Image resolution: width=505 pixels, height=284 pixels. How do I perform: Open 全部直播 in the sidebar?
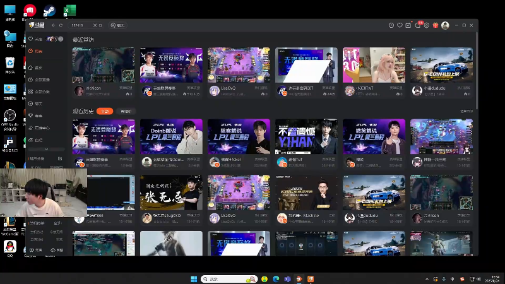pos(39,80)
